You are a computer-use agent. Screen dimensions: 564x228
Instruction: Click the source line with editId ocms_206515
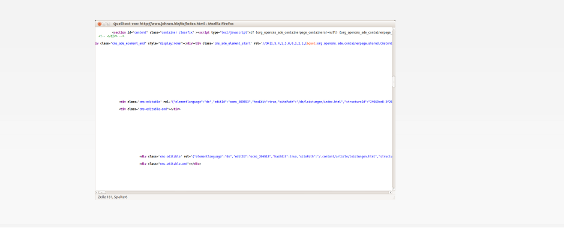click(265, 157)
